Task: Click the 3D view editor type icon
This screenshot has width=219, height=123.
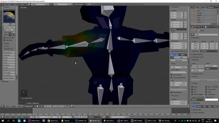Action: coord(3,106)
